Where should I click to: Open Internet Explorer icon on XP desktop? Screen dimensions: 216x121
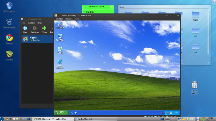click(60, 62)
